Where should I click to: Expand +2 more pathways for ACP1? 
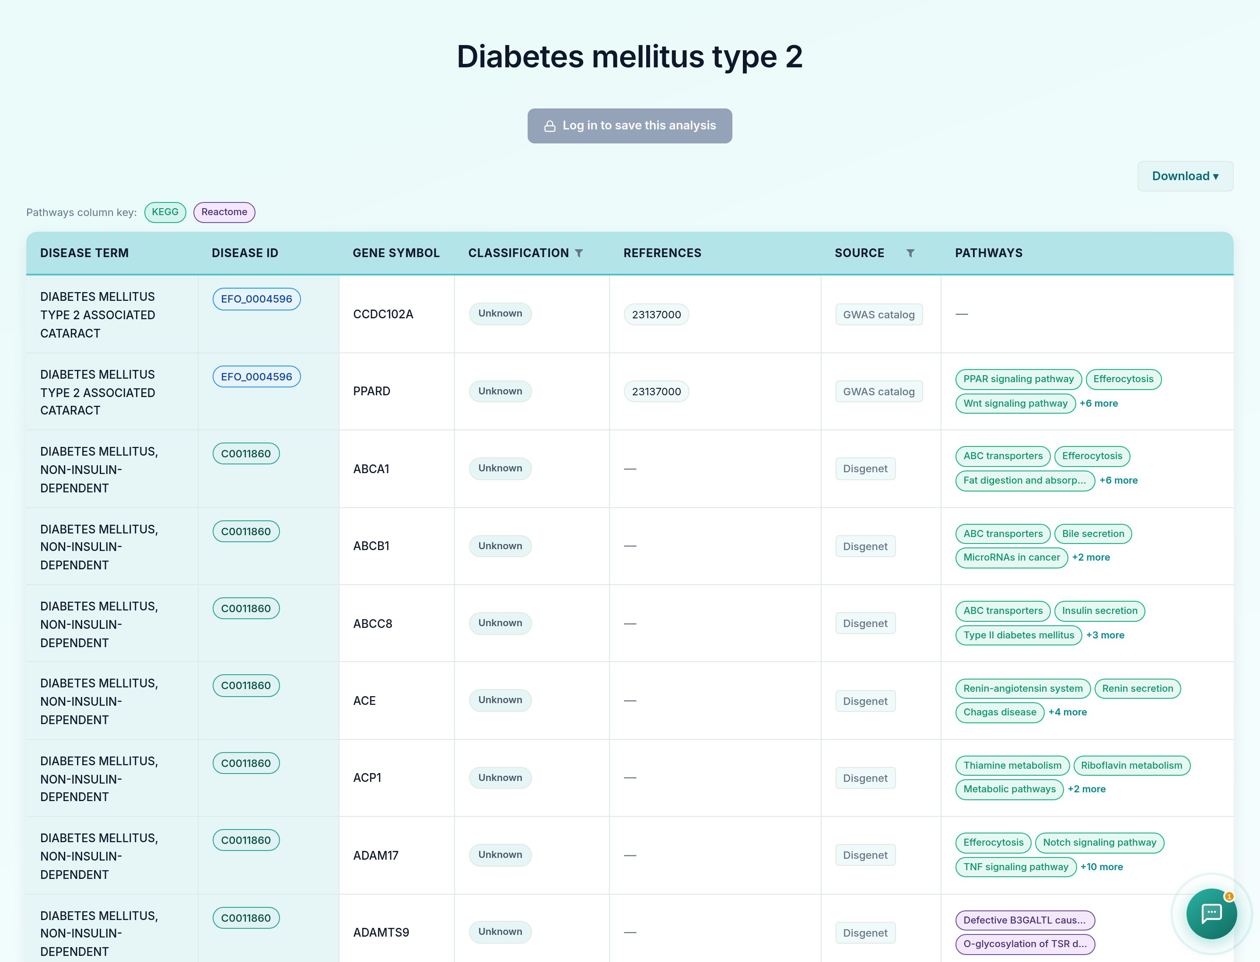pyautogui.click(x=1086, y=789)
